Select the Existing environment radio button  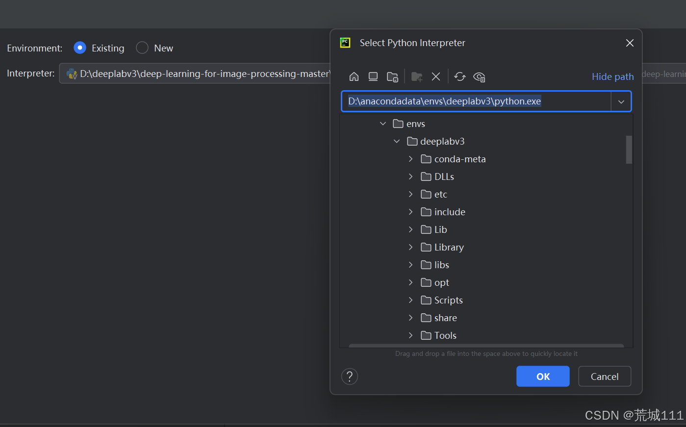(x=79, y=48)
